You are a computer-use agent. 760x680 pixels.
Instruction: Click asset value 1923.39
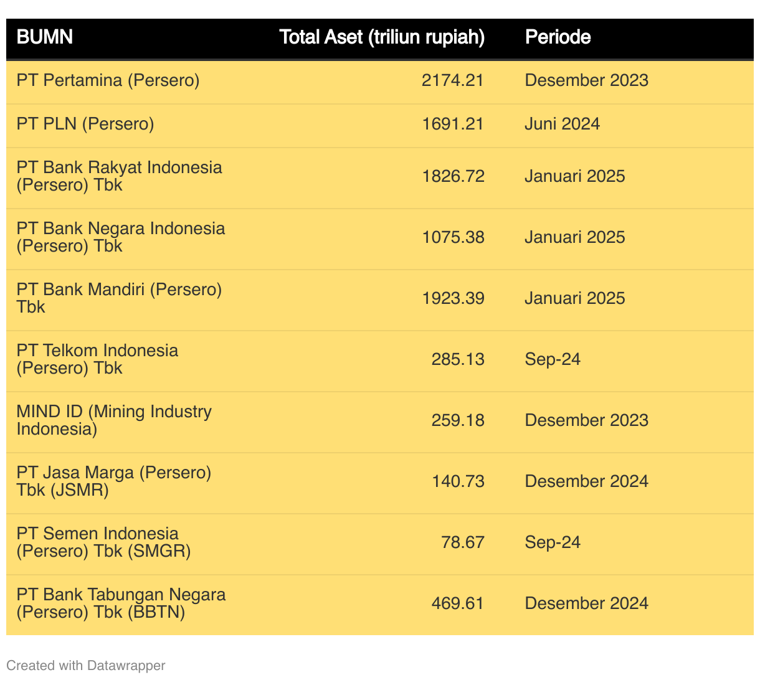(453, 298)
